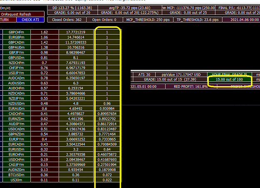Select the EURAUDm symbol cell
This screenshot has height=188, width=260.
[x=17, y=109]
